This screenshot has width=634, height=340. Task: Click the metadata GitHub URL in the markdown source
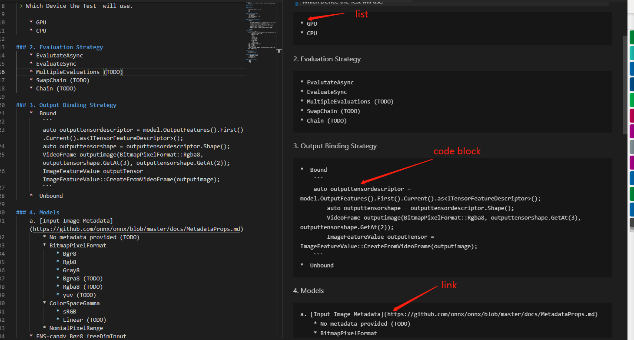(x=136, y=229)
